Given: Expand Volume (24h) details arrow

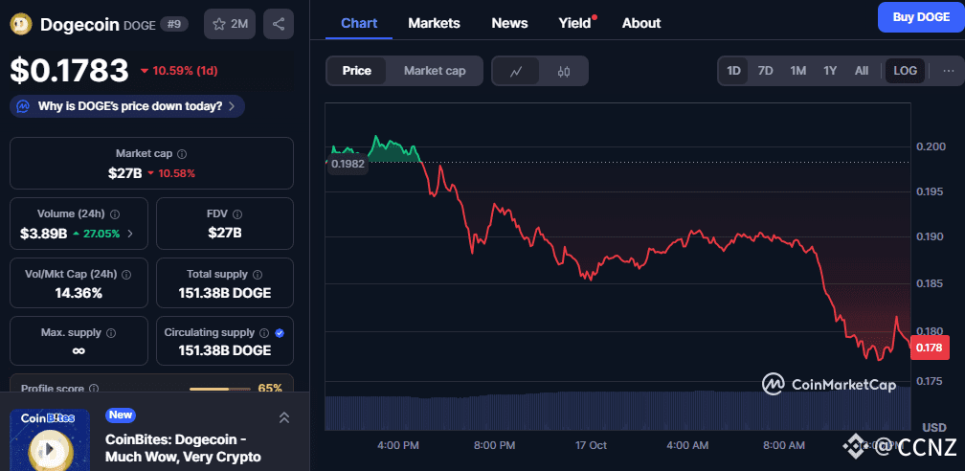Looking at the screenshot, I should [x=130, y=233].
